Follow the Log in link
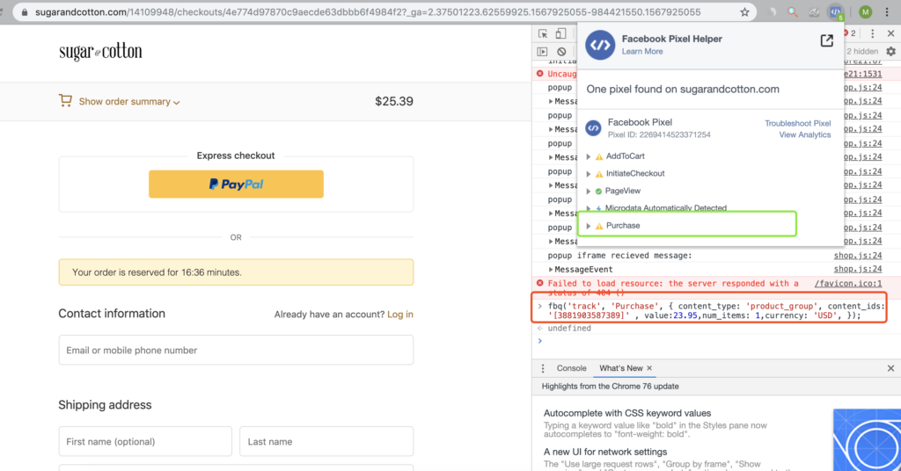This screenshot has height=471, width=901. [400, 315]
